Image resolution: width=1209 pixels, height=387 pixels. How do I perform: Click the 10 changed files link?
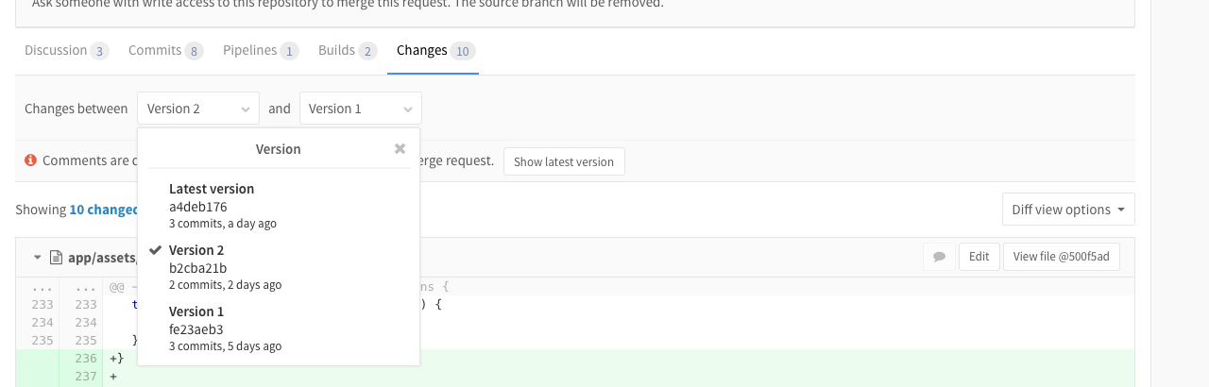tap(103, 210)
